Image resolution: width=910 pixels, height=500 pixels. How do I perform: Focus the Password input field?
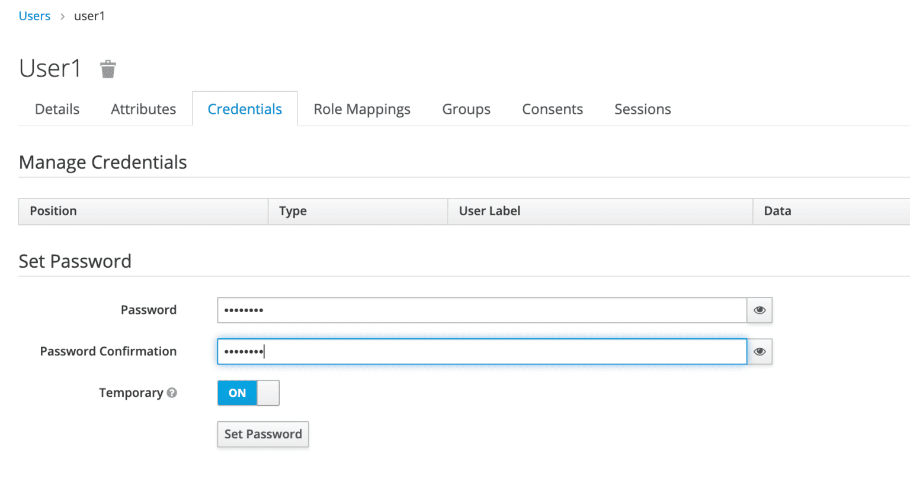(481, 310)
